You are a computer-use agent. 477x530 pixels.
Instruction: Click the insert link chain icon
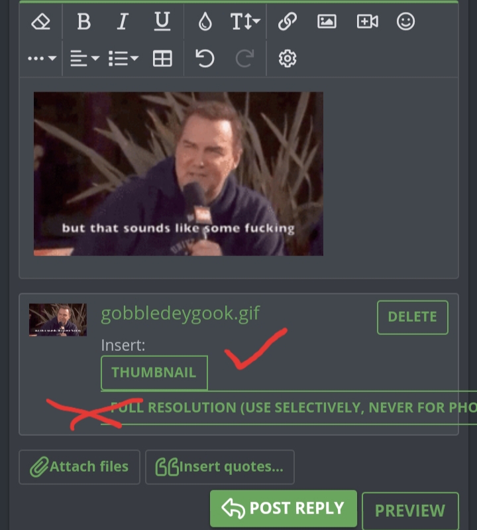click(x=288, y=22)
